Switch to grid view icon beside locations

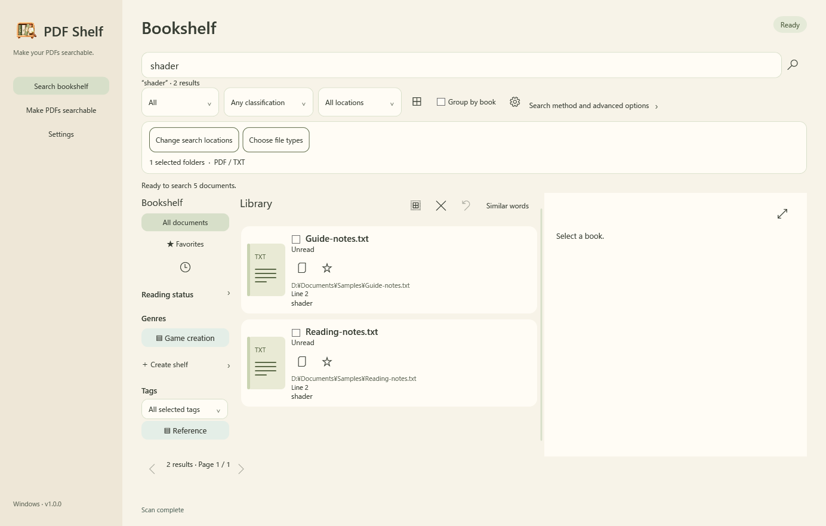(x=417, y=102)
